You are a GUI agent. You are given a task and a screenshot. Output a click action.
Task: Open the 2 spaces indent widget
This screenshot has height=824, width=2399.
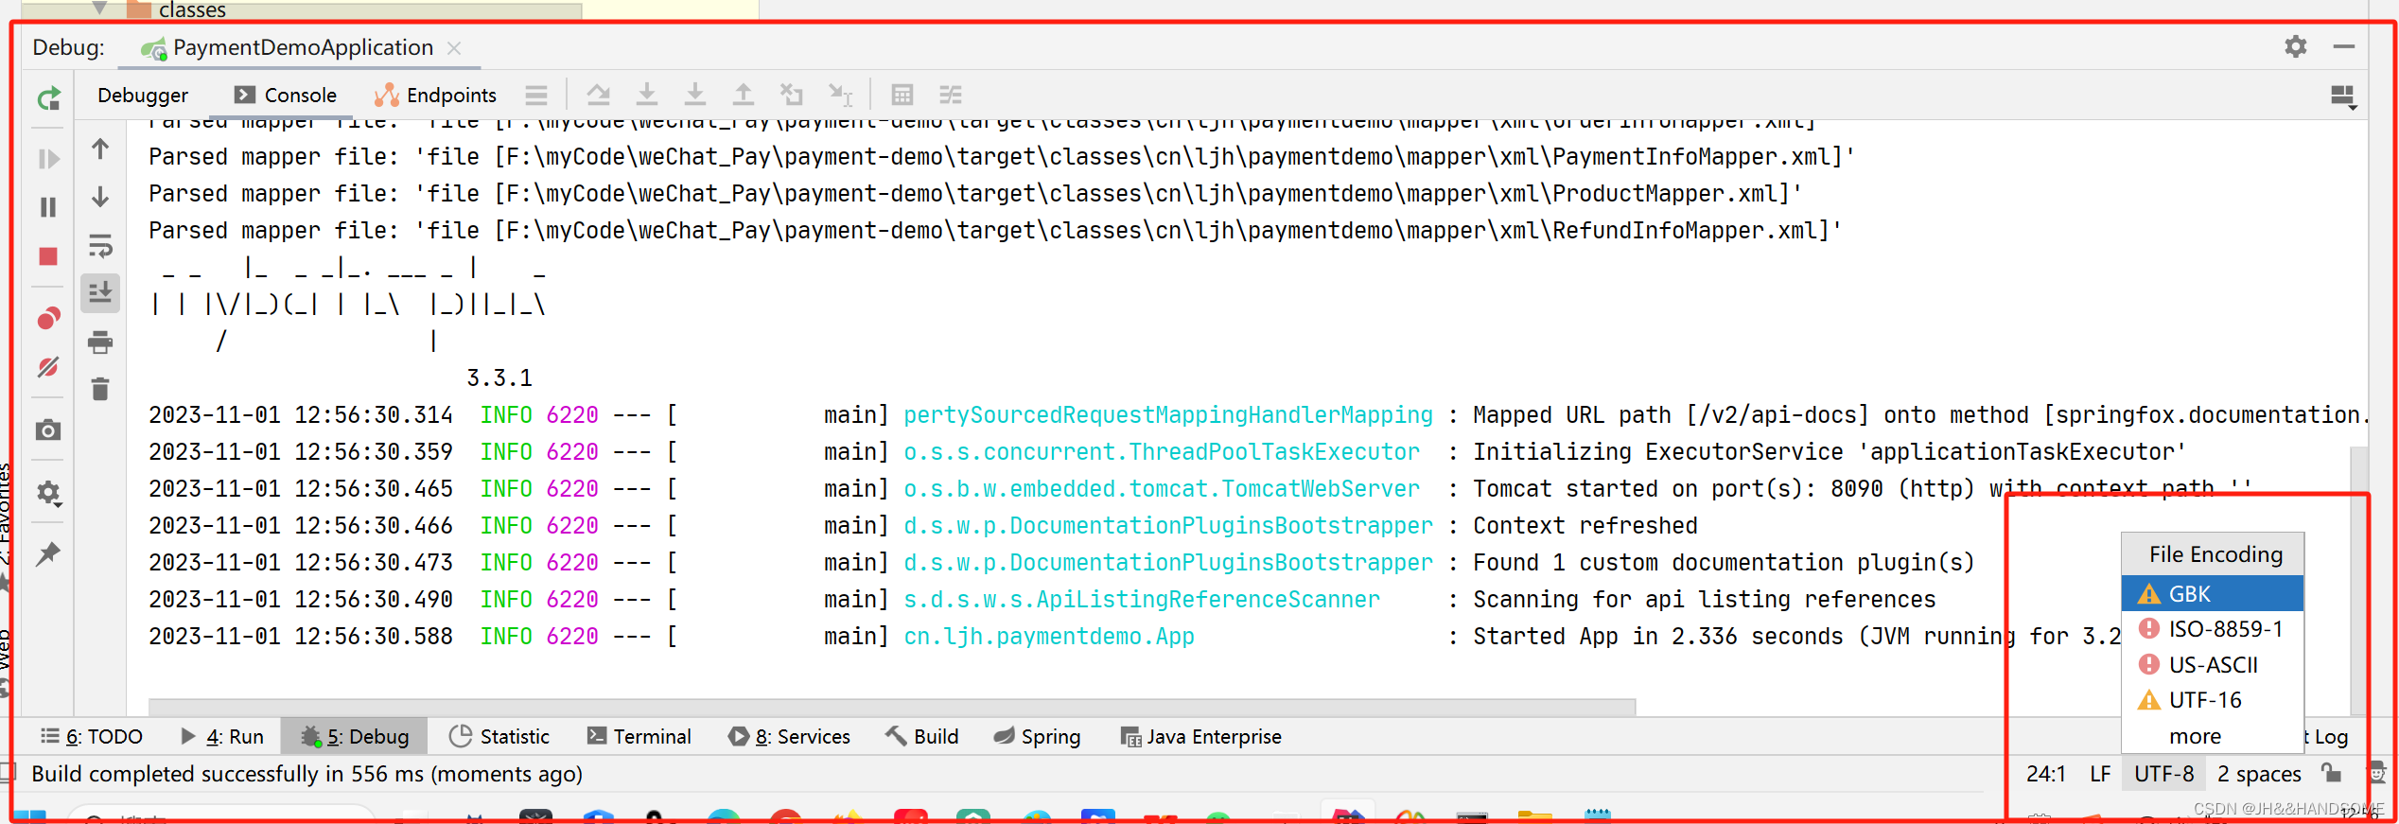tap(2259, 774)
